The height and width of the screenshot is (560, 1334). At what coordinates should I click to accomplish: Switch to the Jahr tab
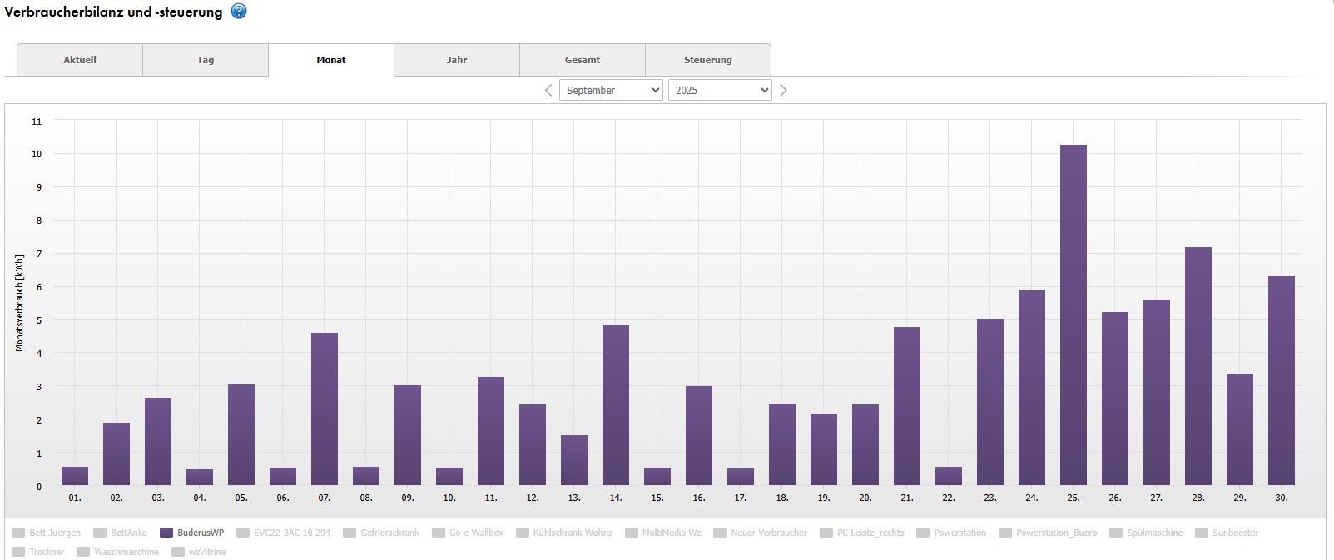point(457,60)
